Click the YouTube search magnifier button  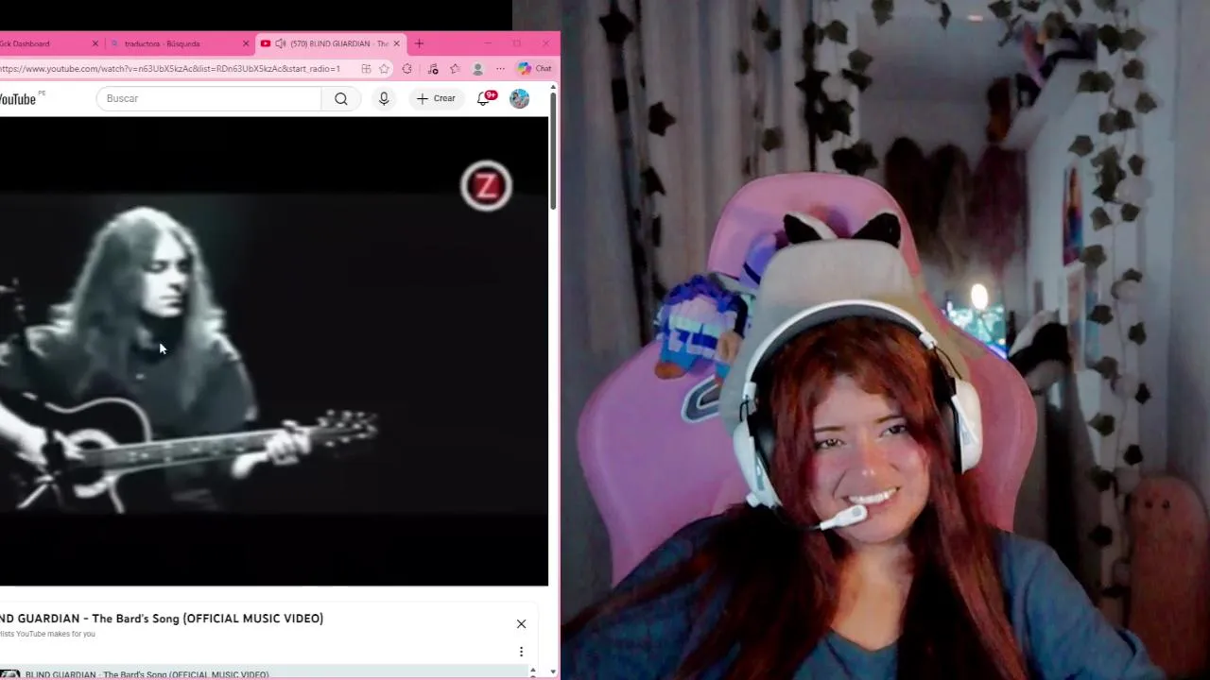[341, 98]
